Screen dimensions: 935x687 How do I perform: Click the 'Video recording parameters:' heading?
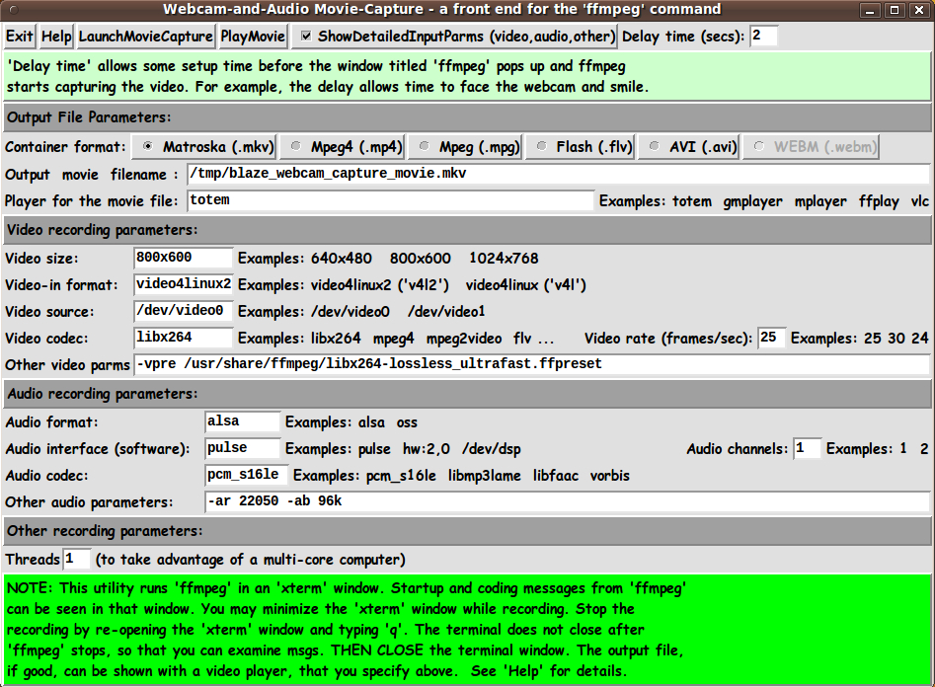(x=103, y=230)
